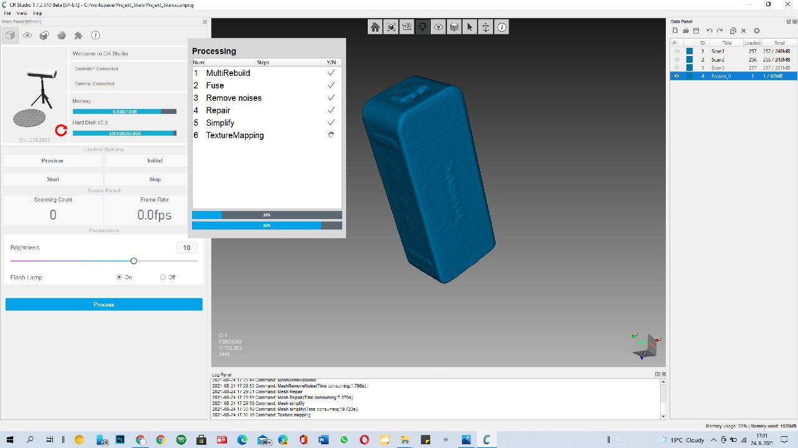Image resolution: width=798 pixels, height=448 pixels.
Task: Click Fusion_0 color swatch
Action: coord(690,76)
